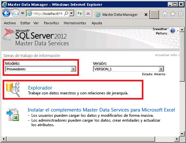Click the horizontal scrollbar thumb
Image resolution: width=186 pixels, height=143 pixels.
point(81,139)
